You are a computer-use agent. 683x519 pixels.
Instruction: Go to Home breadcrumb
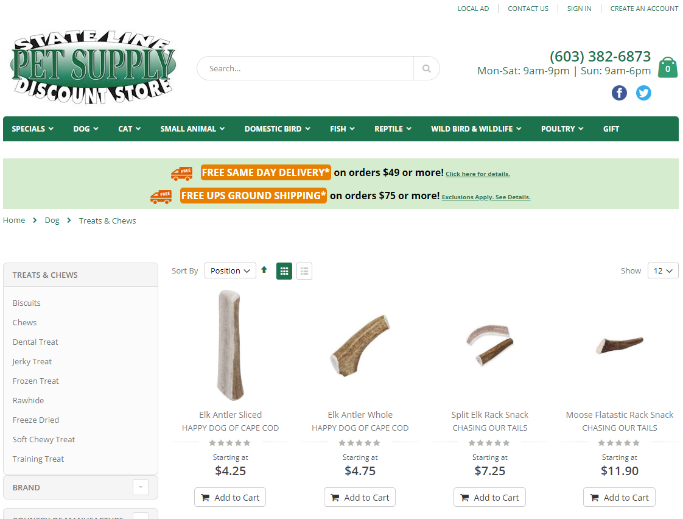coord(14,221)
